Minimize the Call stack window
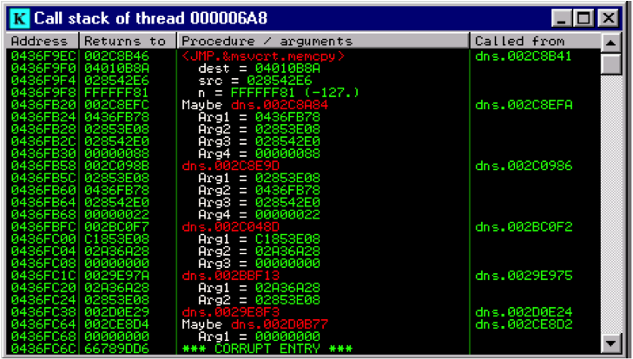Viewport: 633px width, 359px height. point(561,18)
